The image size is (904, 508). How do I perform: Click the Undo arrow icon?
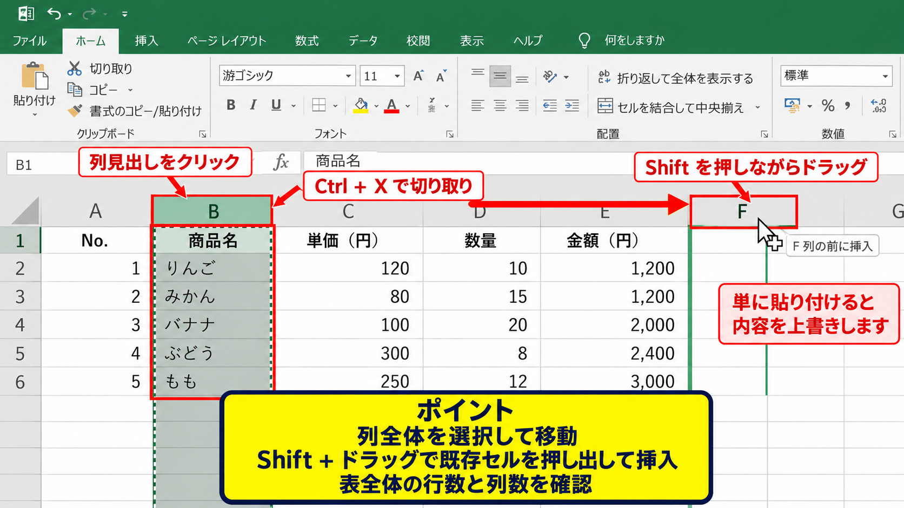pyautogui.click(x=54, y=13)
